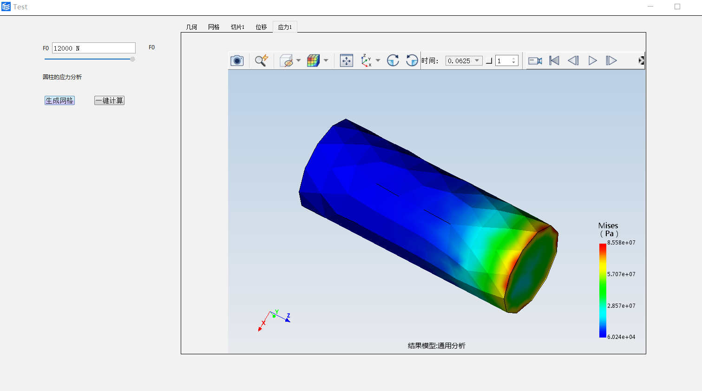Rotate view clockwise icon
Image resolution: width=702 pixels, height=391 pixels.
pos(393,60)
